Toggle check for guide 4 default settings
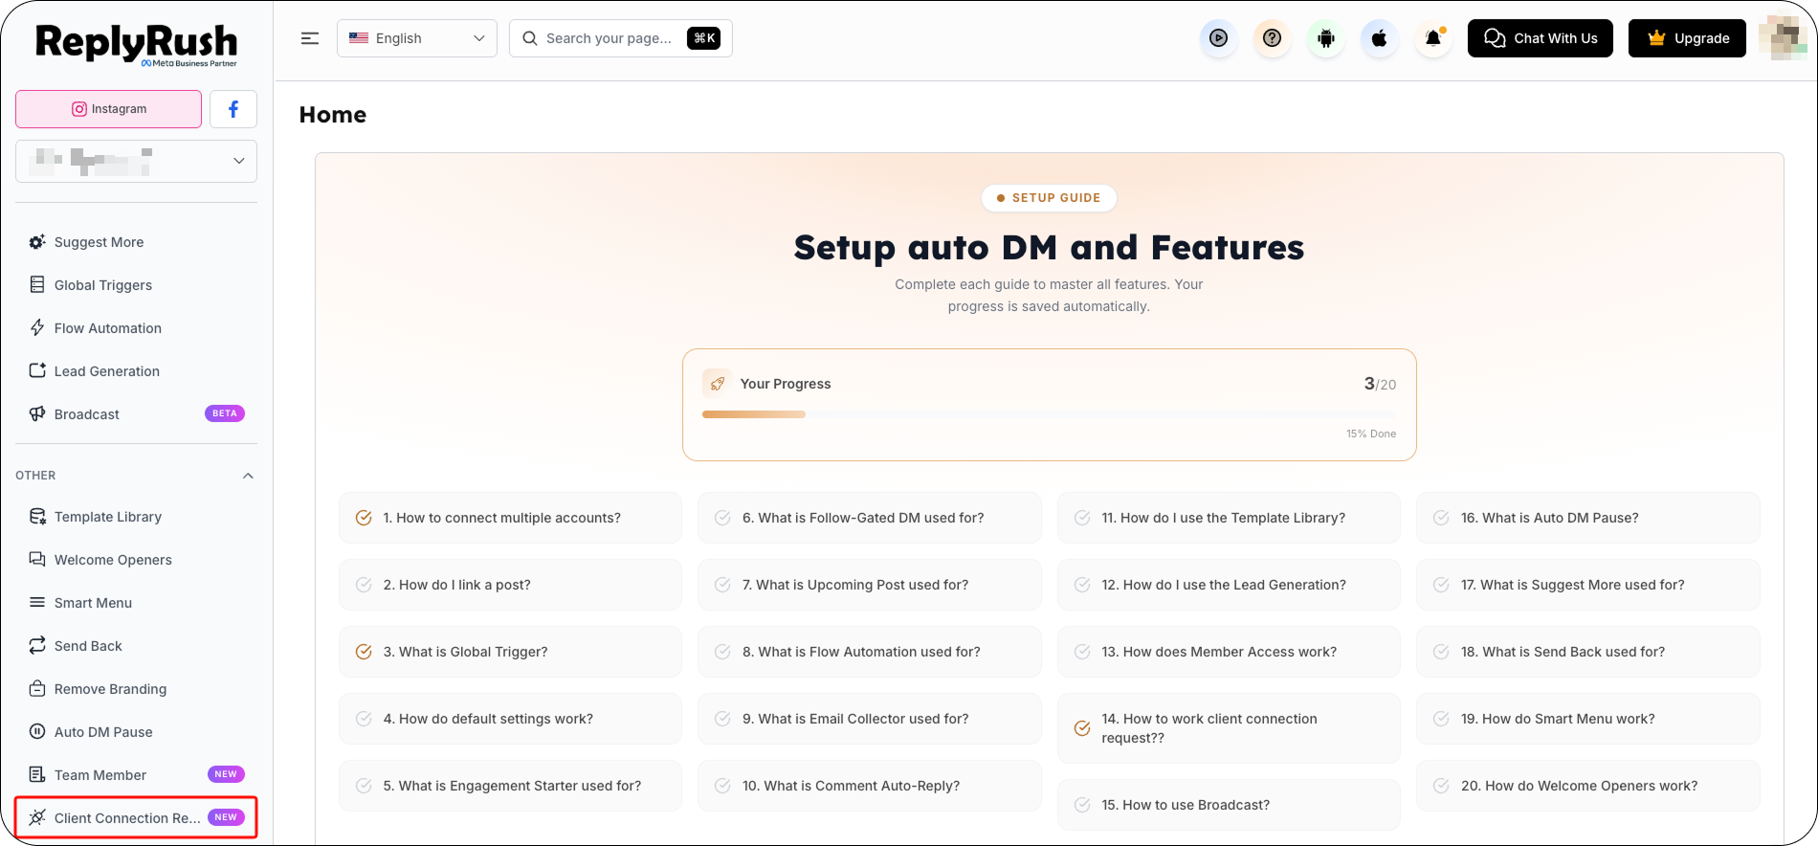 364,719
